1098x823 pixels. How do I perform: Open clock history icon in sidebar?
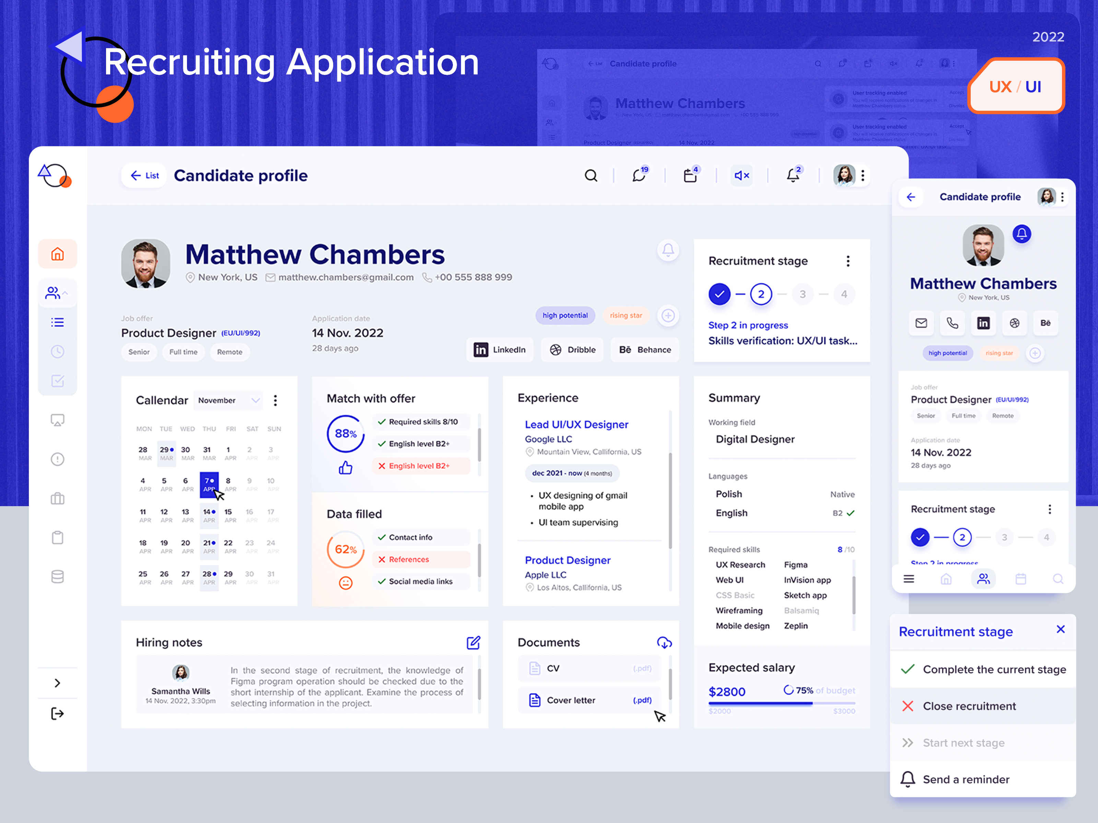point(58,352)
